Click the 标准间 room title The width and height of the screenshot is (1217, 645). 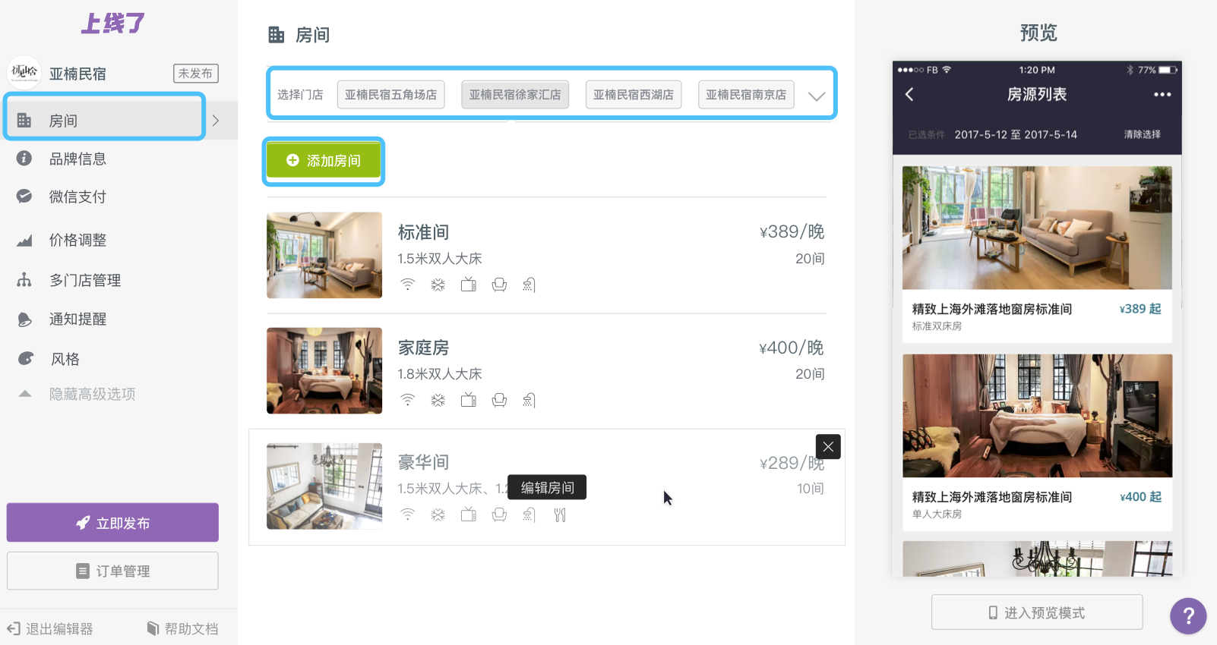coord(423,232)
